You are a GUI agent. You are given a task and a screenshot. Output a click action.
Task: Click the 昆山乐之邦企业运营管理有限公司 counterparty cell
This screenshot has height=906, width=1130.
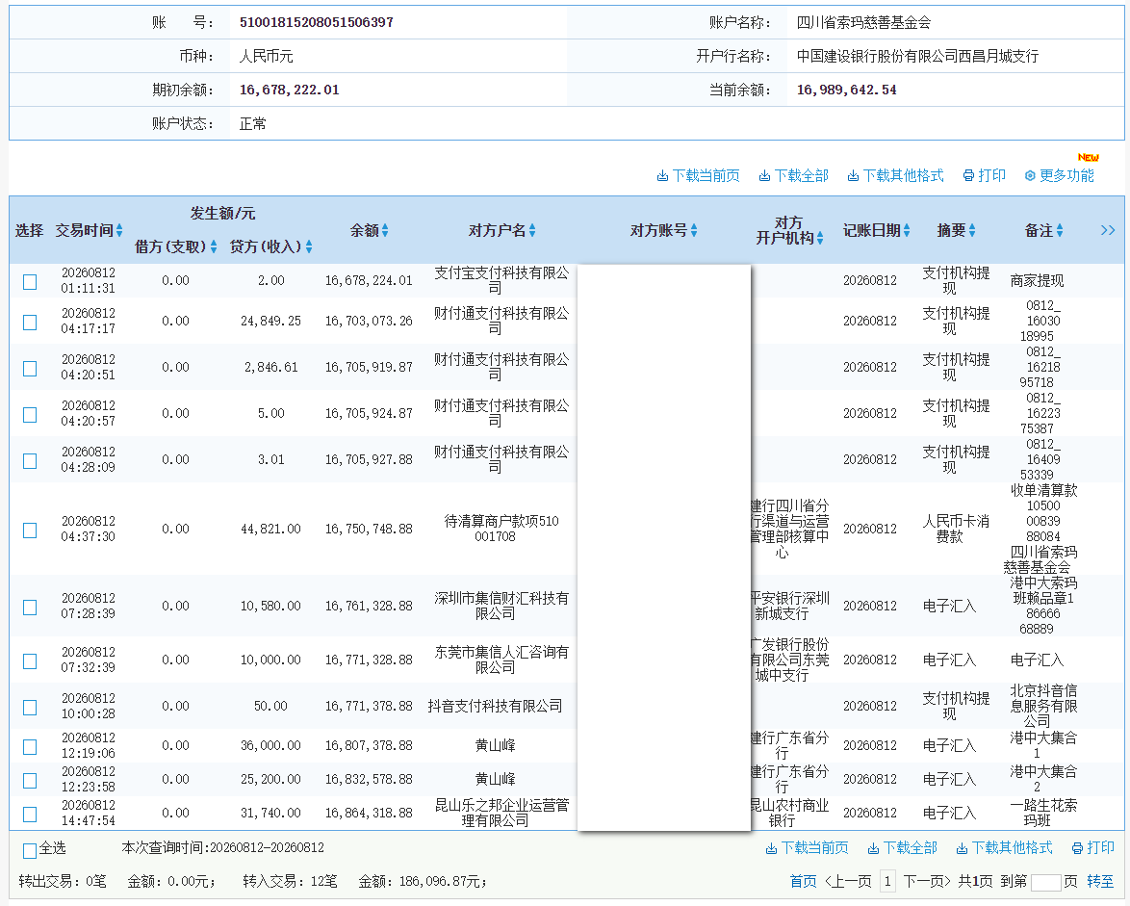[x=501, y=813]
